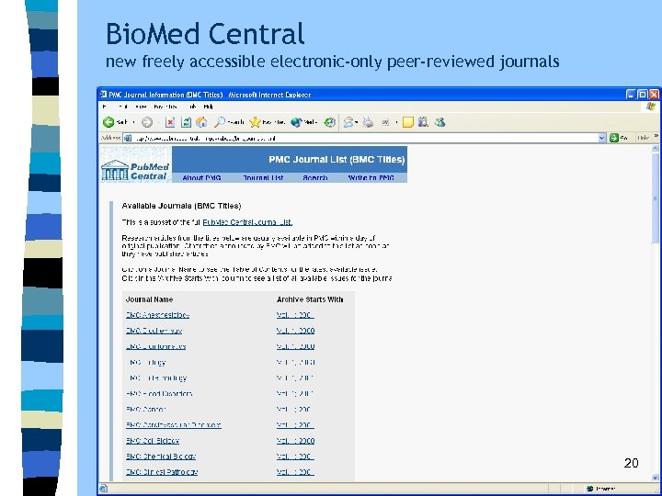The height and width of the screenshot is (496, 662).
Task: Open the Mail button dropdown arrow
Action: click(357, 122)
